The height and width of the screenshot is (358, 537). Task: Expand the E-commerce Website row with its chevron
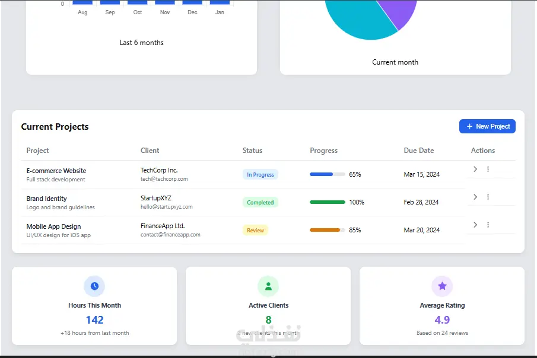pos(475,169)
